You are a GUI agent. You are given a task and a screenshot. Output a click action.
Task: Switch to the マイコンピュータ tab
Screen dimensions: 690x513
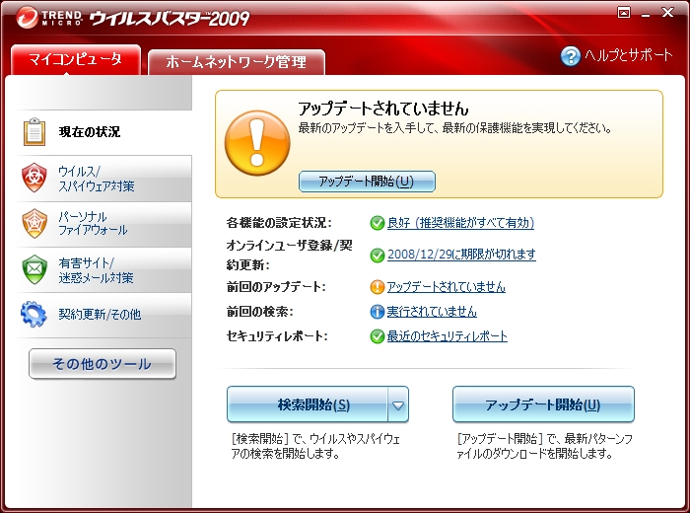[x=76, y=59]
